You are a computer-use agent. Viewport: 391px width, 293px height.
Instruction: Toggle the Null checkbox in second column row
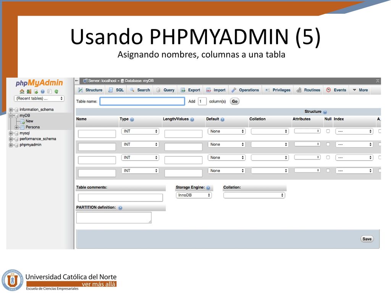click(x=328, y=144)
